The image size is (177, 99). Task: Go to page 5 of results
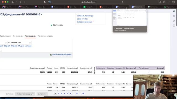click(x=67, y=94)
